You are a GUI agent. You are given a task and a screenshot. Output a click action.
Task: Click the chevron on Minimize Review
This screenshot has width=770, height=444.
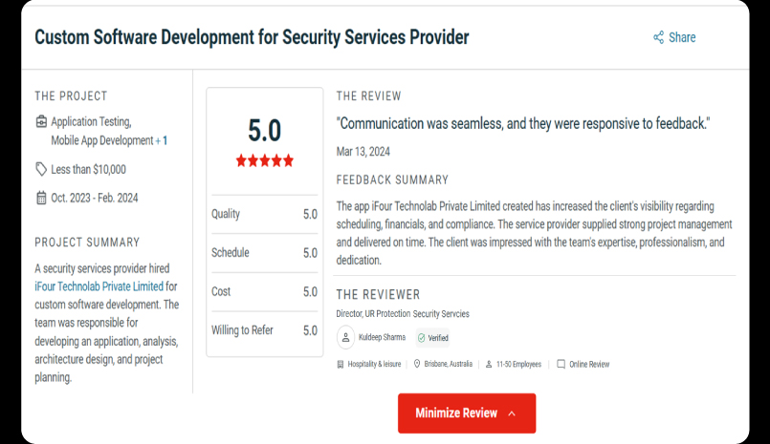[512, 413]
